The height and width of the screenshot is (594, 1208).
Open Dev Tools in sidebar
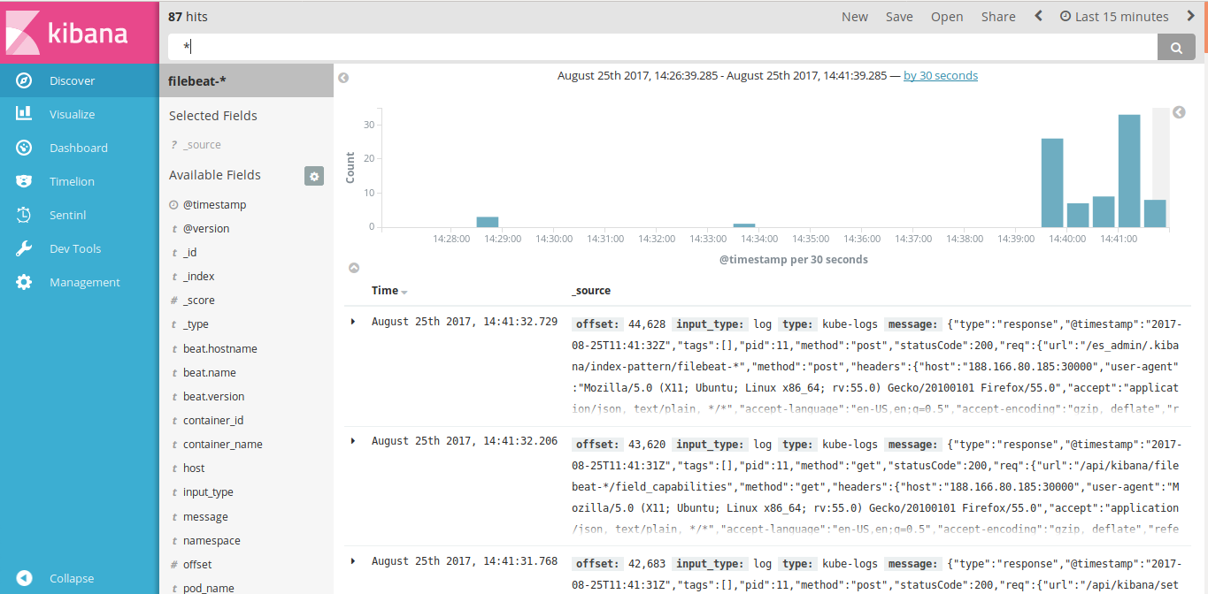80,248
